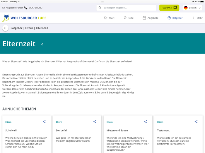Check the Wi-Fi status icon
Viewport: 205px width, 153px height.
click(193, 1)
